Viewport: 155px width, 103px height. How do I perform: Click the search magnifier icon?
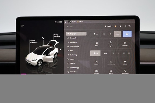68,27
